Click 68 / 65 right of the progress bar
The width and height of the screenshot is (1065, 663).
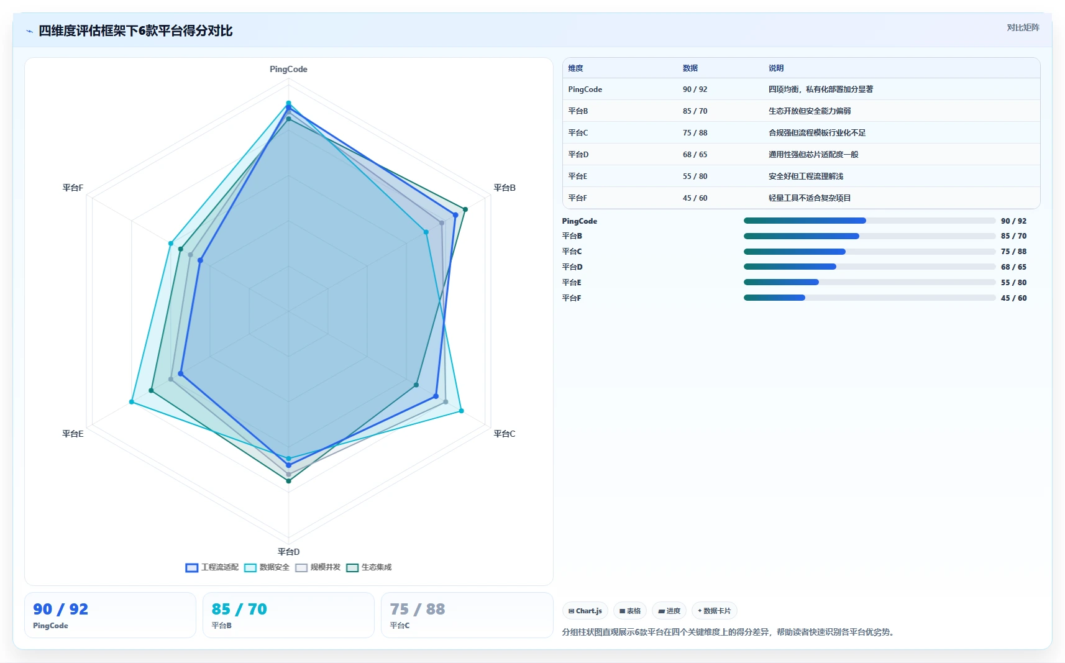[1013, 267]
